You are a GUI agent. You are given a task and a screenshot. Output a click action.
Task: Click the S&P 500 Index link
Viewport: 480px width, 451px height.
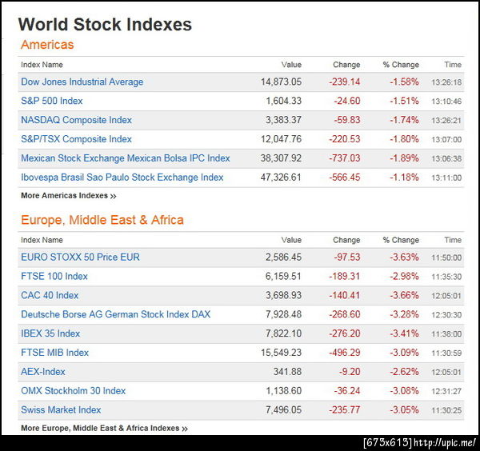pyautogui.click(x=63, y=101)
